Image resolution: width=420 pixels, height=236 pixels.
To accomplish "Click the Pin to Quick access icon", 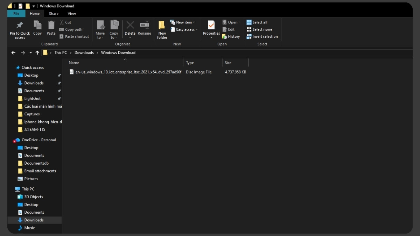I will tap(20, 26).
